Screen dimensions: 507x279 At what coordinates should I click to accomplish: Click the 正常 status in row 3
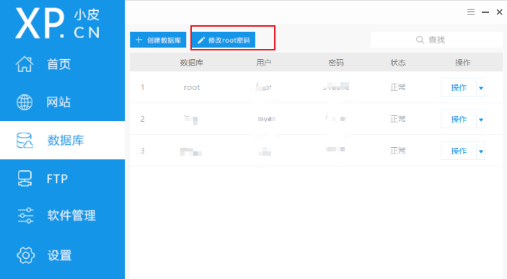click(x=398, y=151)
